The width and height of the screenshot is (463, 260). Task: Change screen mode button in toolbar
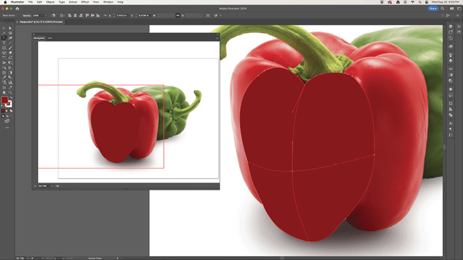pos(7,121)
